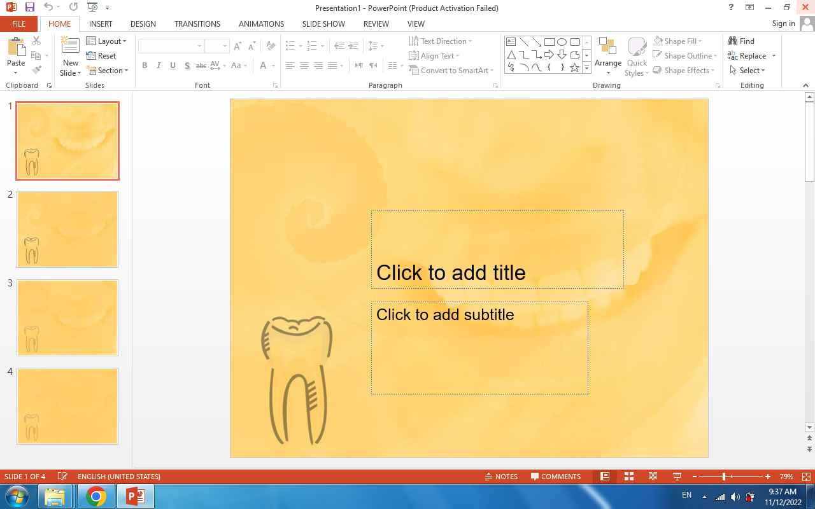
Task: Start Slide Show from status bar icon
Action: [x=677, y=477]
